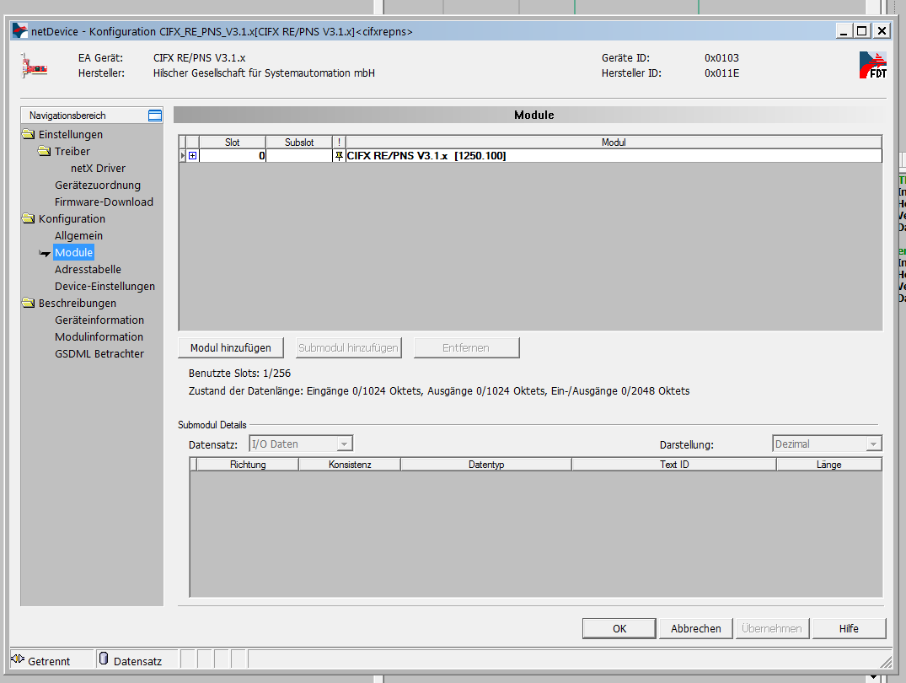Open Hilfe button

click(849, 629)
